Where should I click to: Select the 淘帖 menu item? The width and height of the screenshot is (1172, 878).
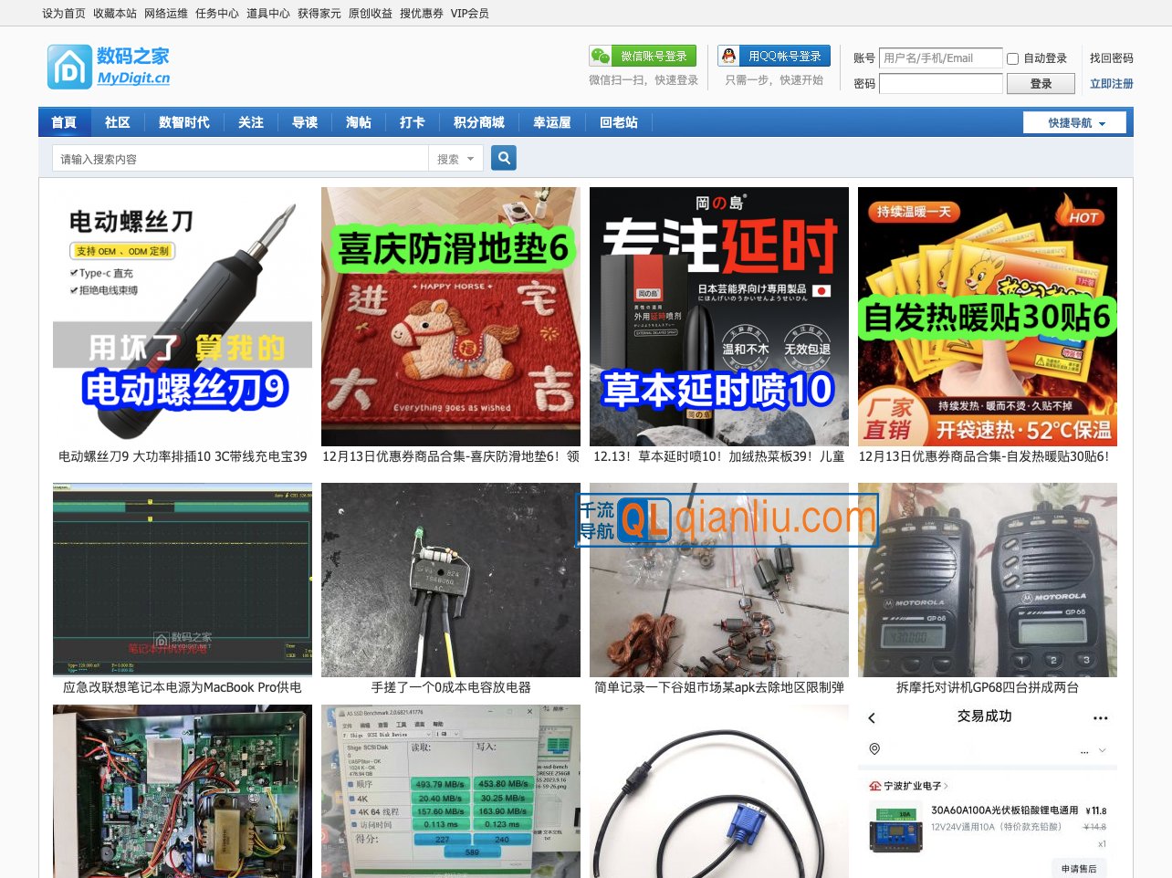point(359,121)
